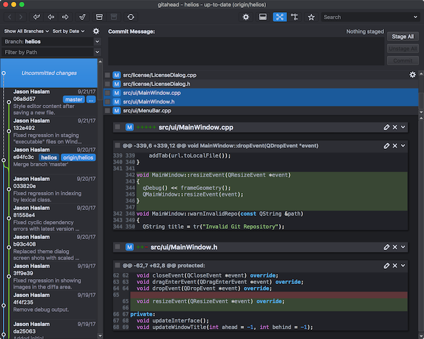The image size is (424, 339).
Task: Check the protected: hunk checkbox
Action: click(118, 265)
